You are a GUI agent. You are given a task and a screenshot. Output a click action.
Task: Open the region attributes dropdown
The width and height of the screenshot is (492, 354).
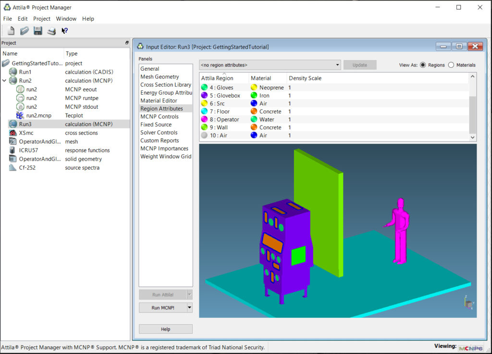click(338, 64)
